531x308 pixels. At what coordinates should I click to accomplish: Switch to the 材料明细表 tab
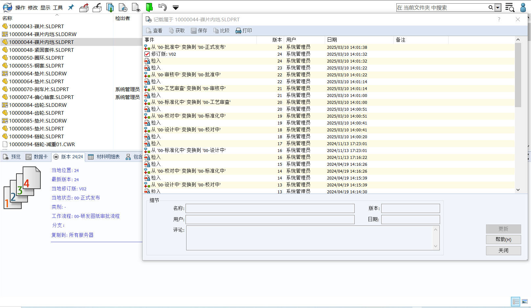104,157
